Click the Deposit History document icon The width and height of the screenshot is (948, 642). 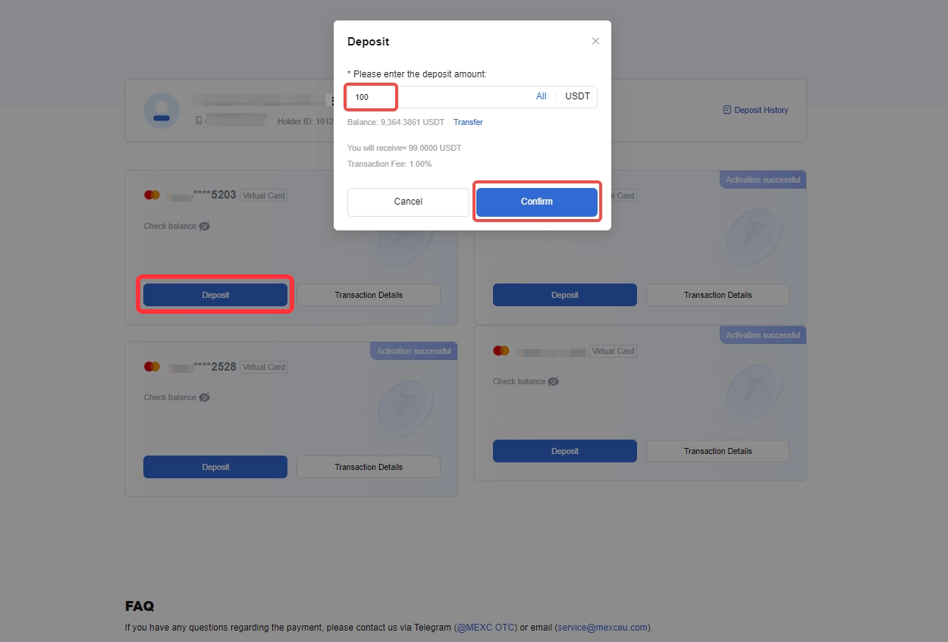coord(727,110)
